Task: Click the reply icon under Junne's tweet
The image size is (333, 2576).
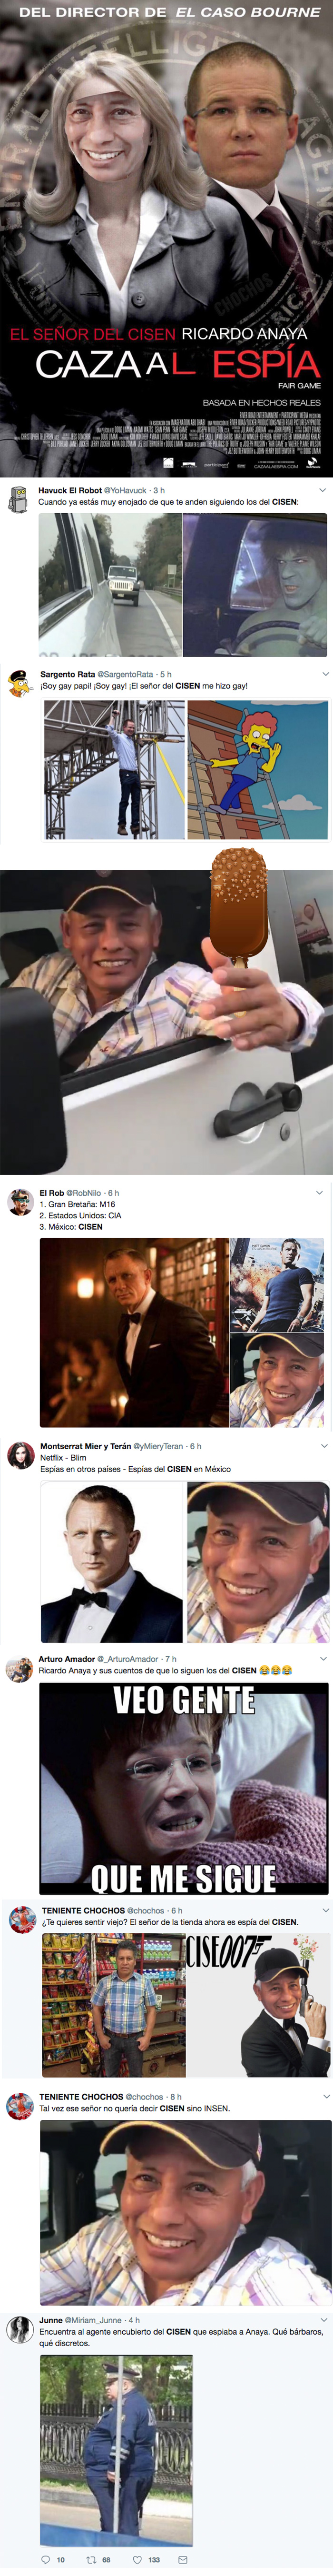Action: click(x=44, y=2559)
